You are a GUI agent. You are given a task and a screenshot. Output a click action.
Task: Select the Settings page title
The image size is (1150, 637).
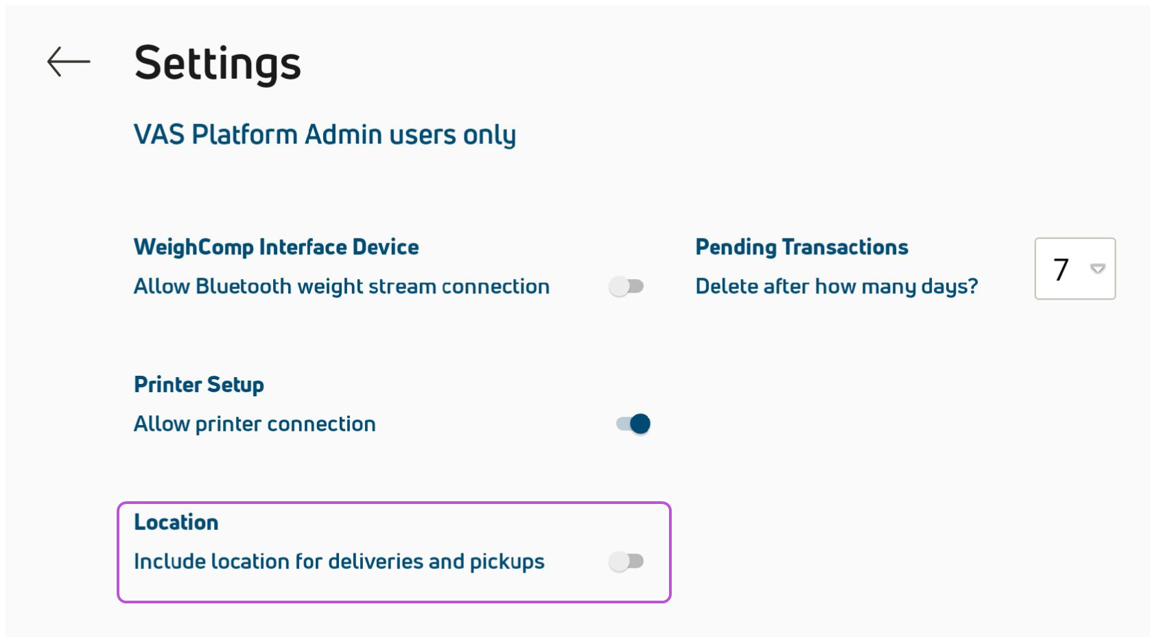tap(218, 64)
